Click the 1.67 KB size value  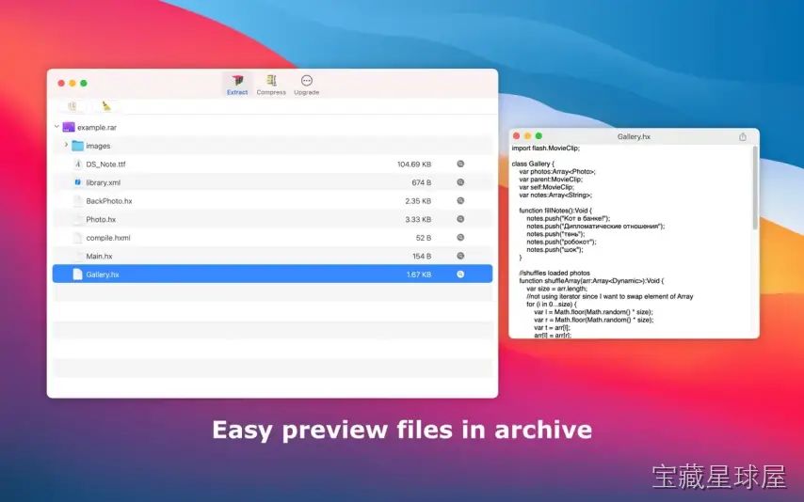pyautogui.click(x=418, y=275)
